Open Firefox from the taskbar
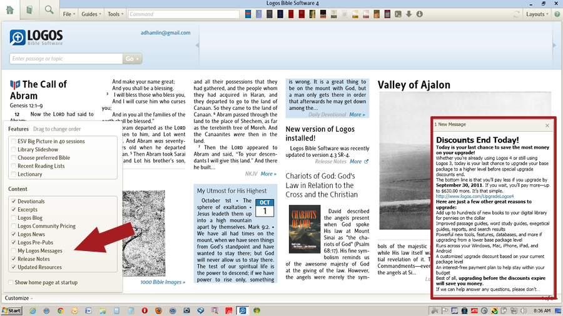Viewport: 563px width, 316px height. [158, 310]
